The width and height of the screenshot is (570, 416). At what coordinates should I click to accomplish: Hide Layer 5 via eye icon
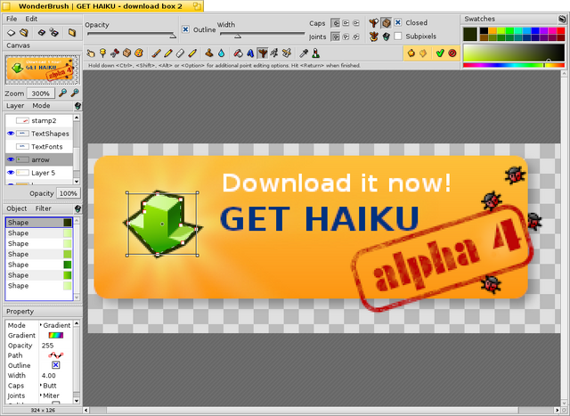click(x=11, y=173)
